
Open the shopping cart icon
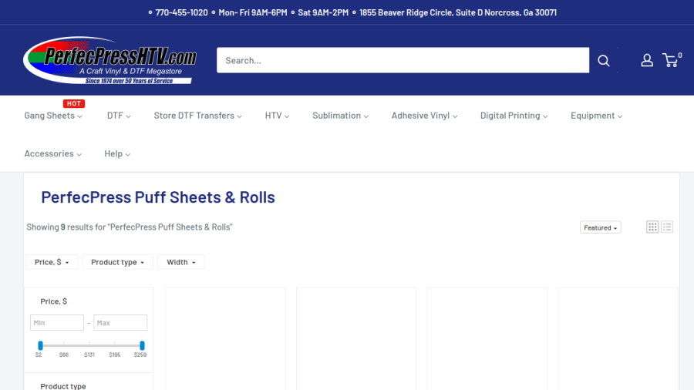click(671, 60)
